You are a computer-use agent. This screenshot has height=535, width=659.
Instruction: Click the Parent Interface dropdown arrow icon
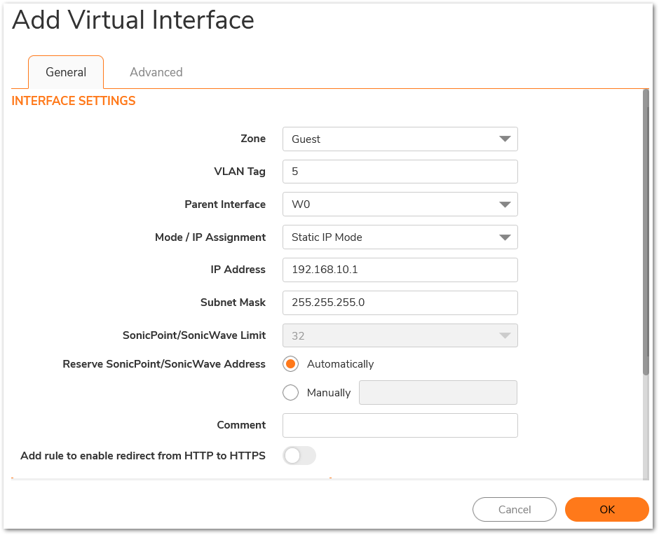(x=505, y=204)
